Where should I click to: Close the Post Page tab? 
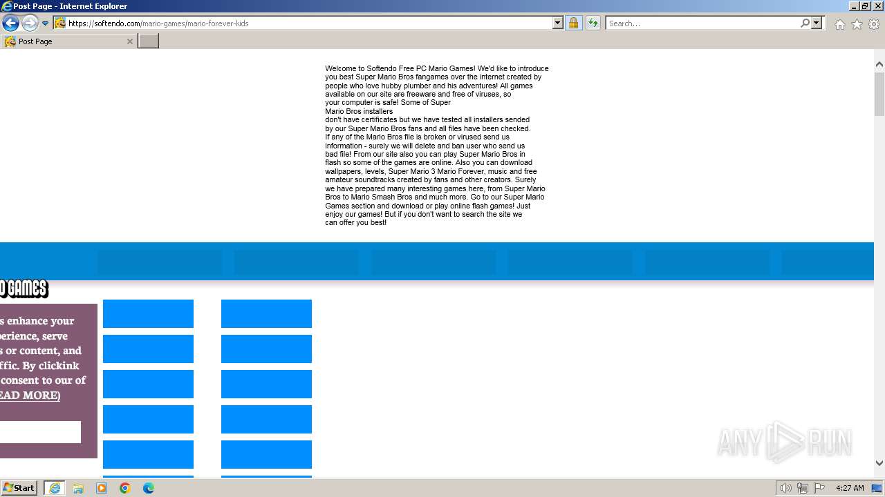(129, 41)
